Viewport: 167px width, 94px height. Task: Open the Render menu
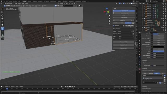pyautogui.click(x=10, y=1)
